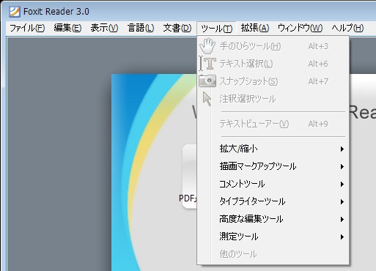This screenshot has height=271, width=376.
Task: Open the ウィンドウ(W) menu
Action: point(300,28)
